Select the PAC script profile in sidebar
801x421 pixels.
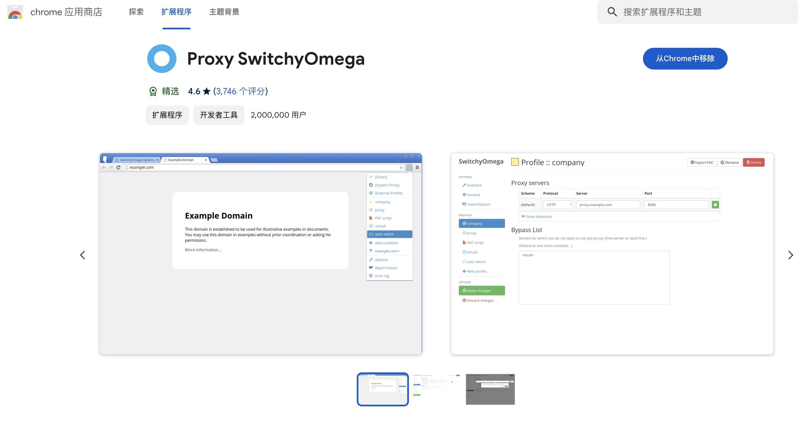click(x=473, y=243)
